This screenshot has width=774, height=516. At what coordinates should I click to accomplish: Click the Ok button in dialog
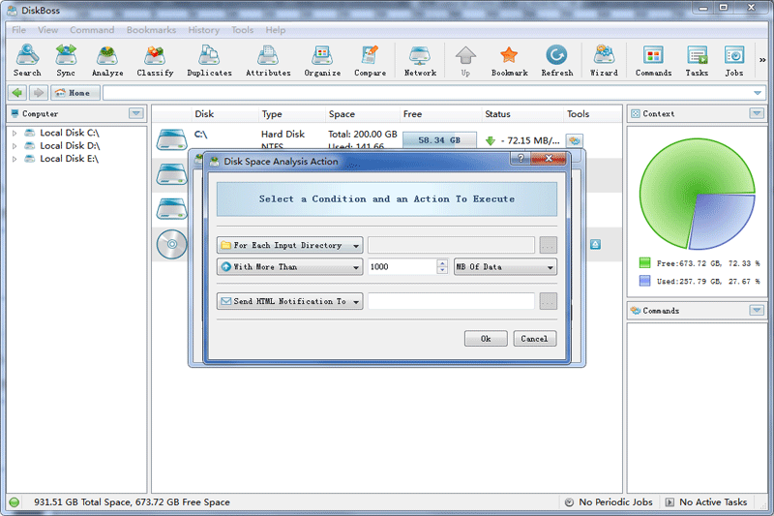pyautogui.click(x=486, y=339)
